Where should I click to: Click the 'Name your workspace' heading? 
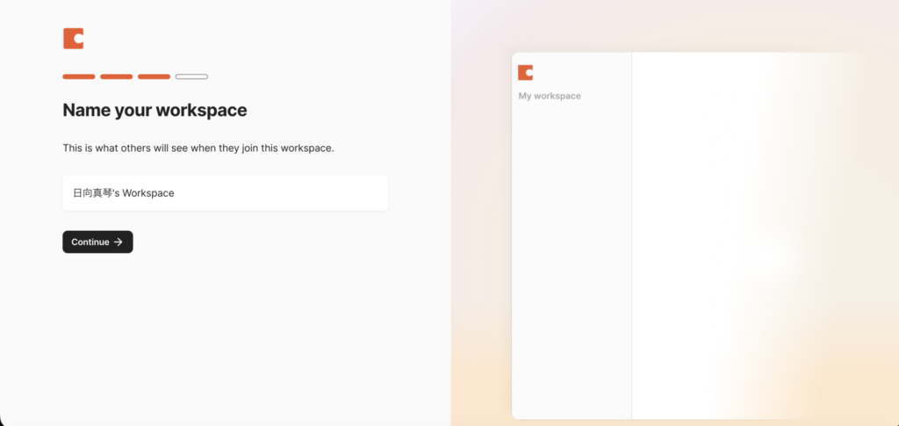(x=155, y=111)
